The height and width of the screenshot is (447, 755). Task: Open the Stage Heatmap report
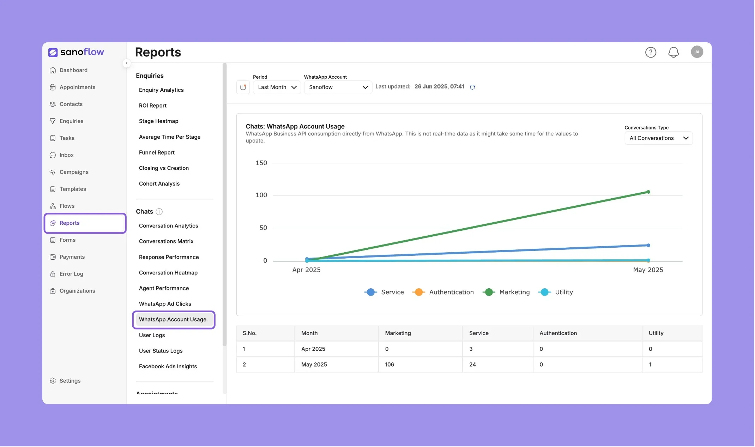159,121
